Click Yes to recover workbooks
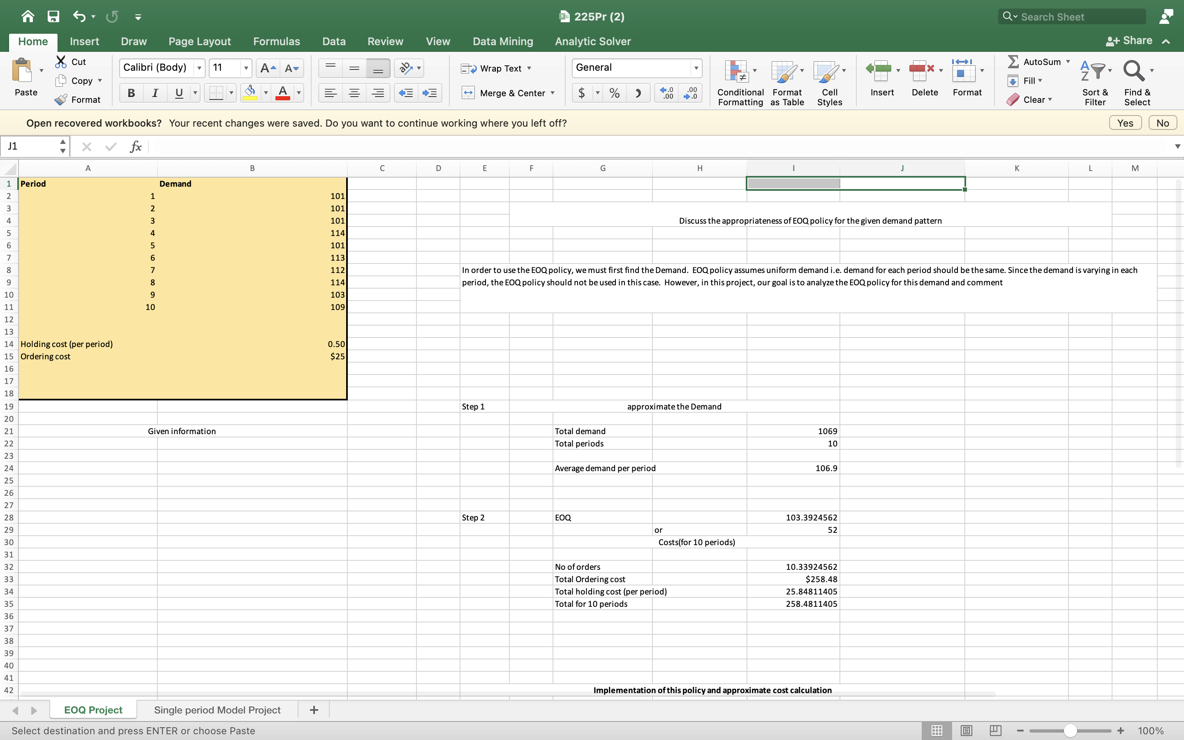Screen dimensions: 1184x740 coord(1125,123)
